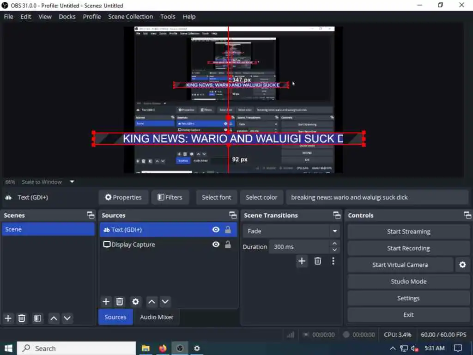Open the Filters dialog
Image resolution: width=473 pixels, height=355 pixels.
[170, 197]
